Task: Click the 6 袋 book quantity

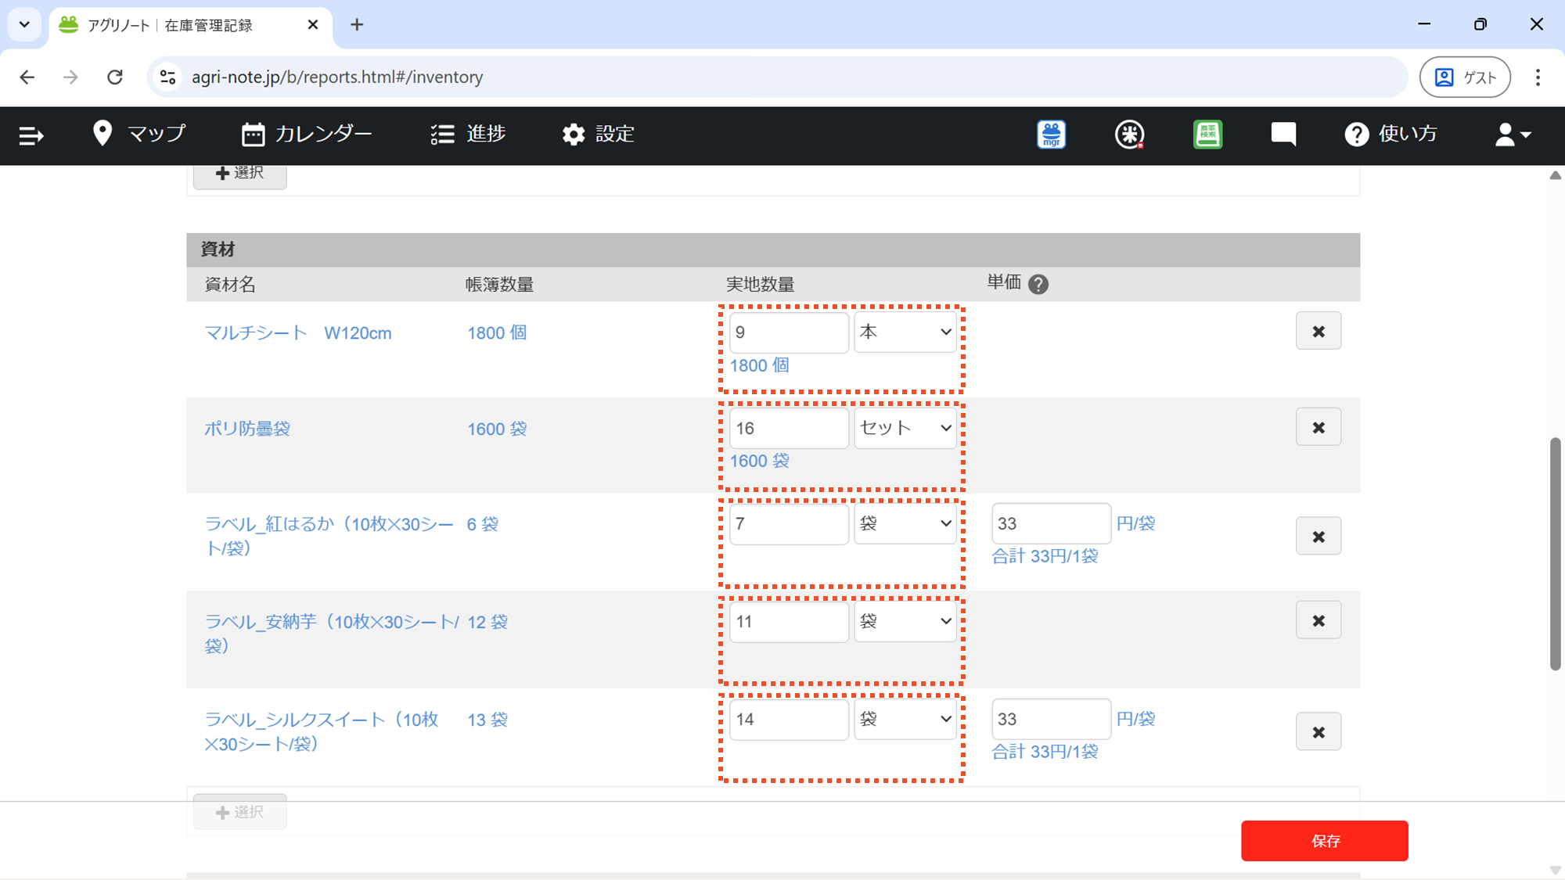Action: pyautogui.click(x=483, y=524)
